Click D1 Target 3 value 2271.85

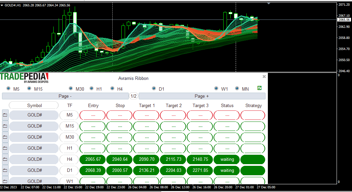[x=200, y=171]
